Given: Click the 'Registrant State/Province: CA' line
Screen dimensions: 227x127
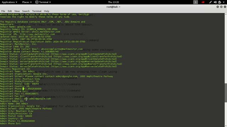Looking at the screenshot, I should 20,81.
